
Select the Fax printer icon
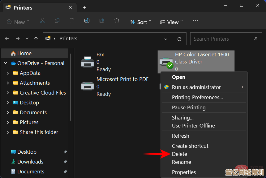pos(88,62)
